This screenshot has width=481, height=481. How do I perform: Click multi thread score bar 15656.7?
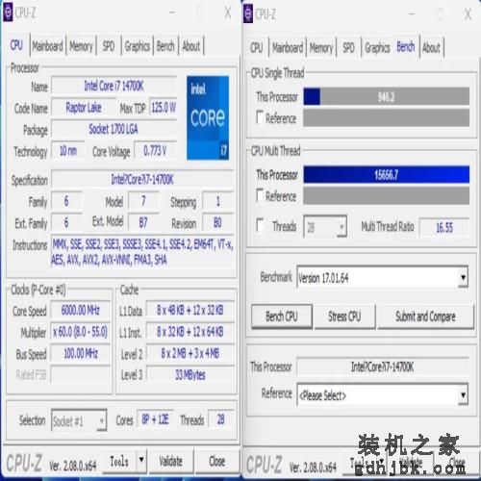click(387, 174)
